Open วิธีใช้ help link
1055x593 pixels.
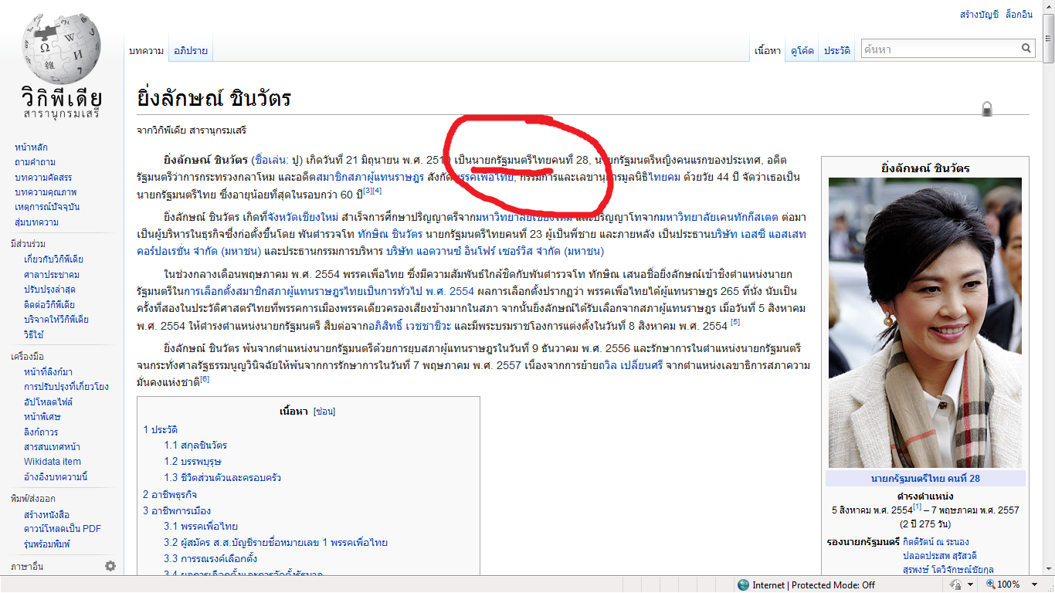(34, 334)
